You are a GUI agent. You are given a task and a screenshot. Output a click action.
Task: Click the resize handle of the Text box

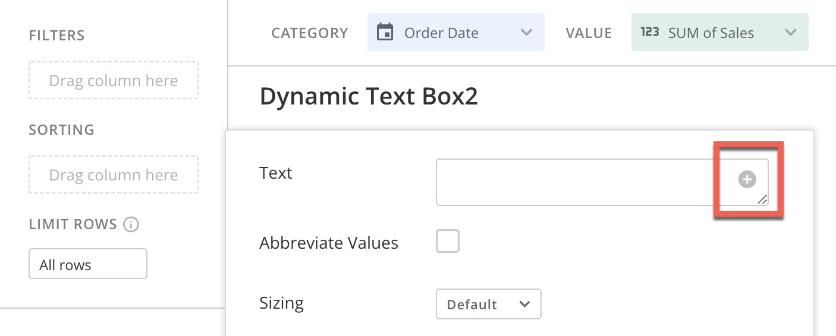coord(762,200)
